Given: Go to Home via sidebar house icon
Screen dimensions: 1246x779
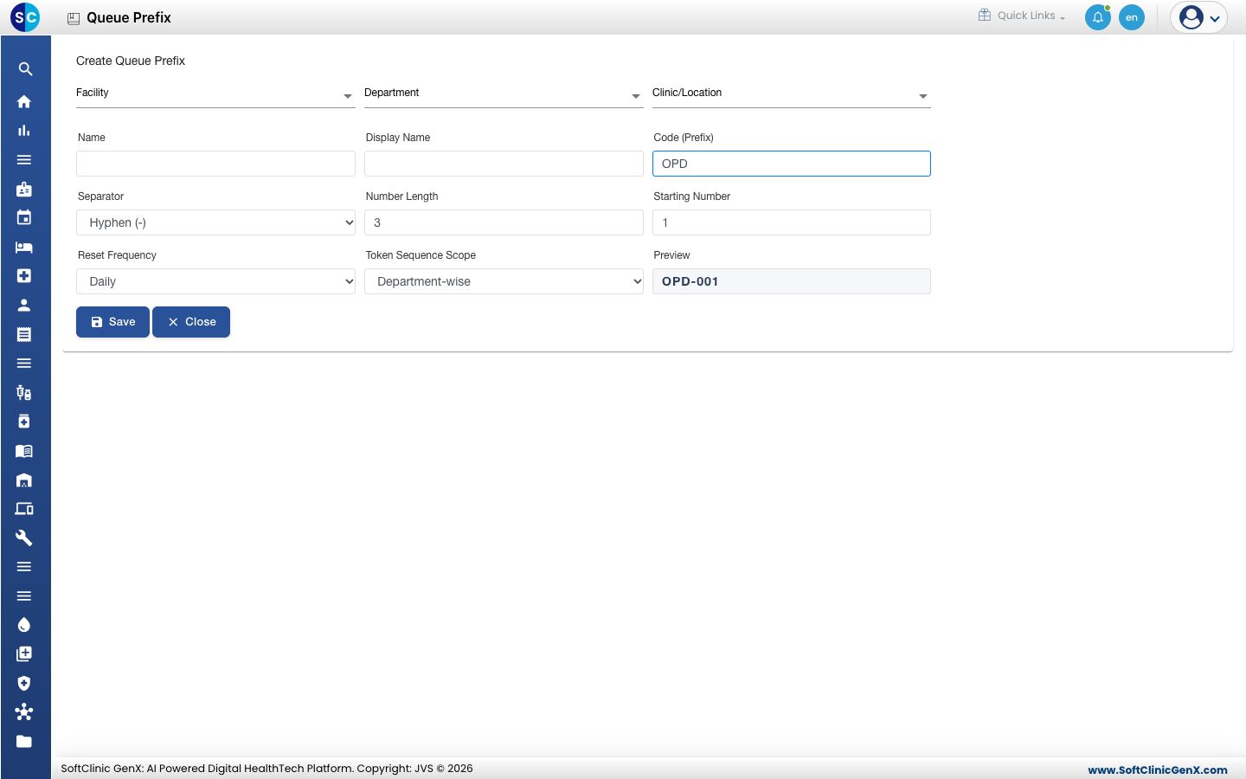Looking at the screenshot, I should point(24,101).
